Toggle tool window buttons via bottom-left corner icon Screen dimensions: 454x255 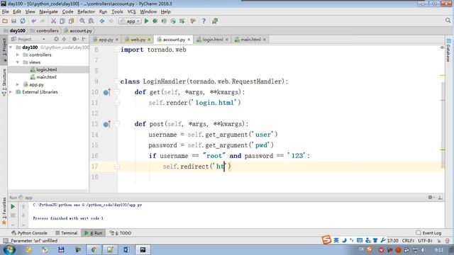(x=5, y=241)
